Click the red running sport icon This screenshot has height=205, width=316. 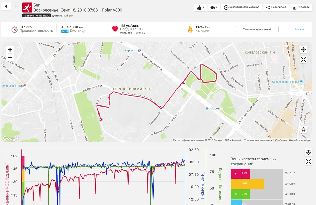tap(27, 7)
